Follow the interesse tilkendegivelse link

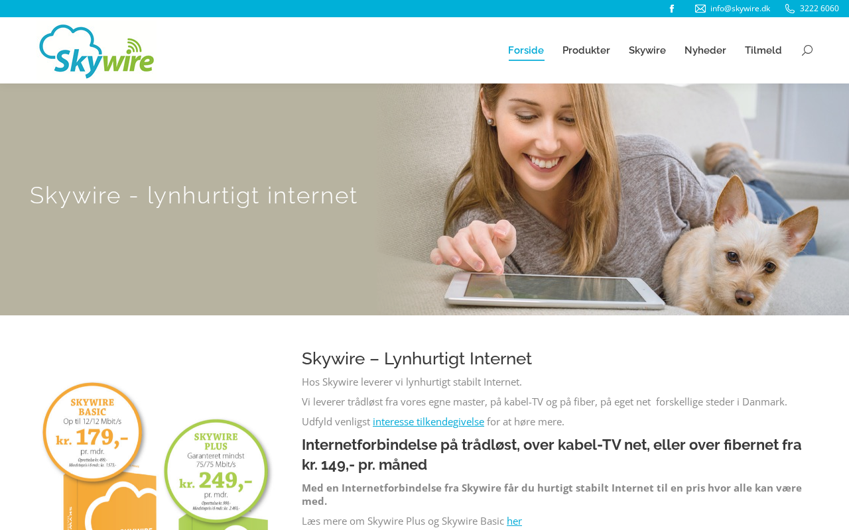428,421
